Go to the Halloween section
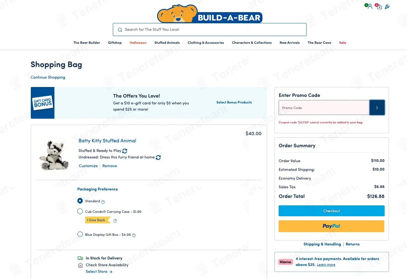 point(138,43)
